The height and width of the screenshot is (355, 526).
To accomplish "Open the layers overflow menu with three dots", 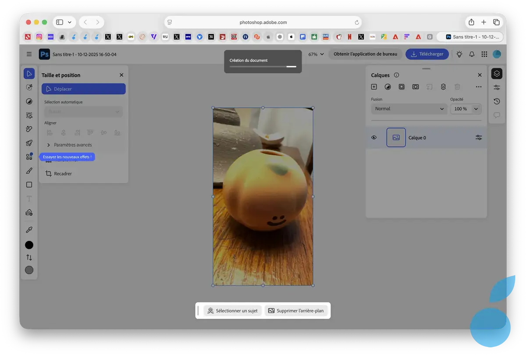I will tap(479, 87).
